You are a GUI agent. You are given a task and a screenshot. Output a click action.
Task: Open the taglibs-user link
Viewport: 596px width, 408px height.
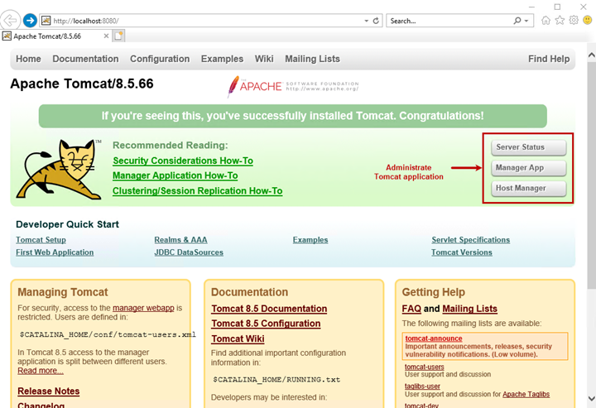click(x=422, y=386)
